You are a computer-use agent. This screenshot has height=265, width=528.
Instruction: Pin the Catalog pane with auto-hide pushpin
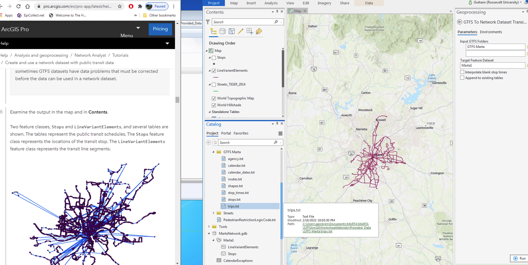pyautogui.click(x=277, y=123)
